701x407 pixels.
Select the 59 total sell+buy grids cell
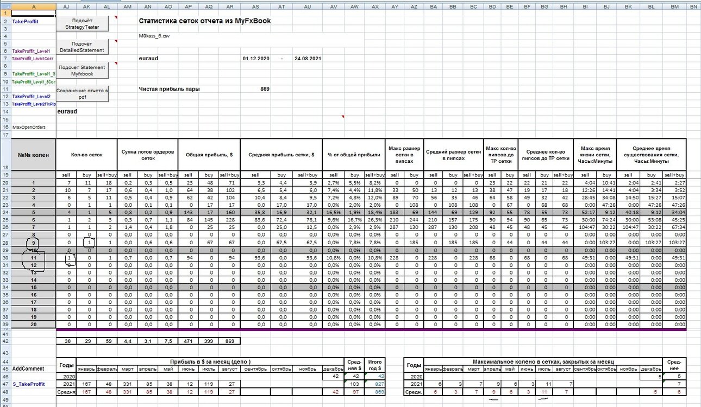[107, 340]
